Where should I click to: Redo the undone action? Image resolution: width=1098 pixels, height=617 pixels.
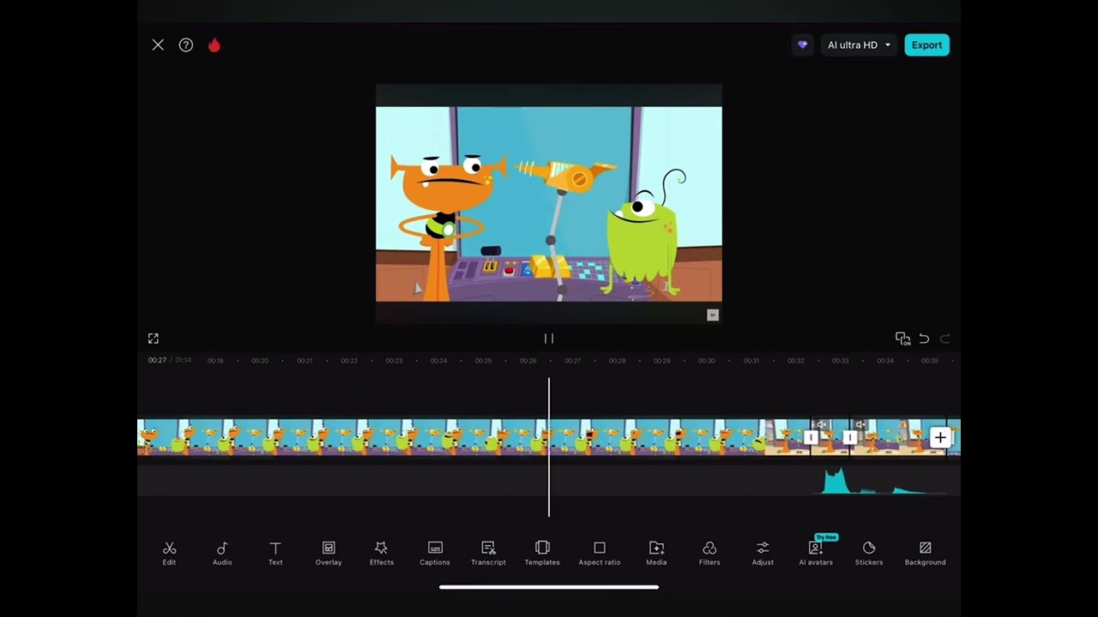(945, 338)
